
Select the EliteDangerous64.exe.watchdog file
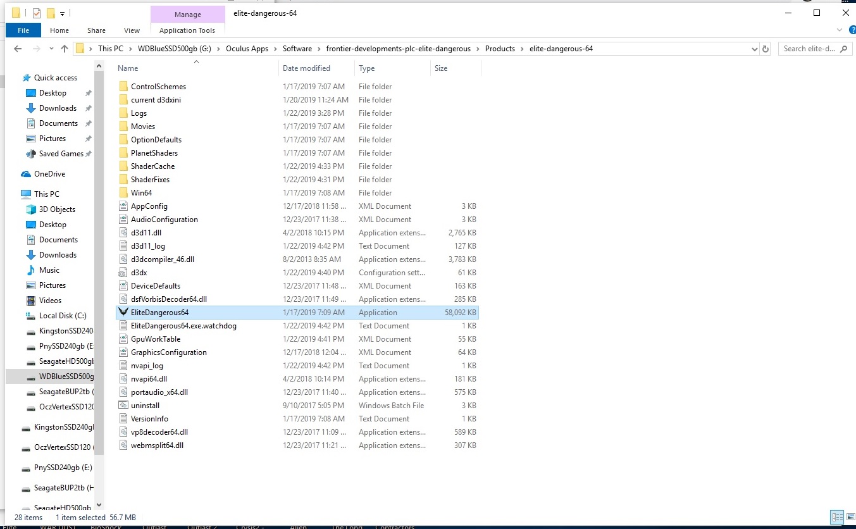coord(183,325)
